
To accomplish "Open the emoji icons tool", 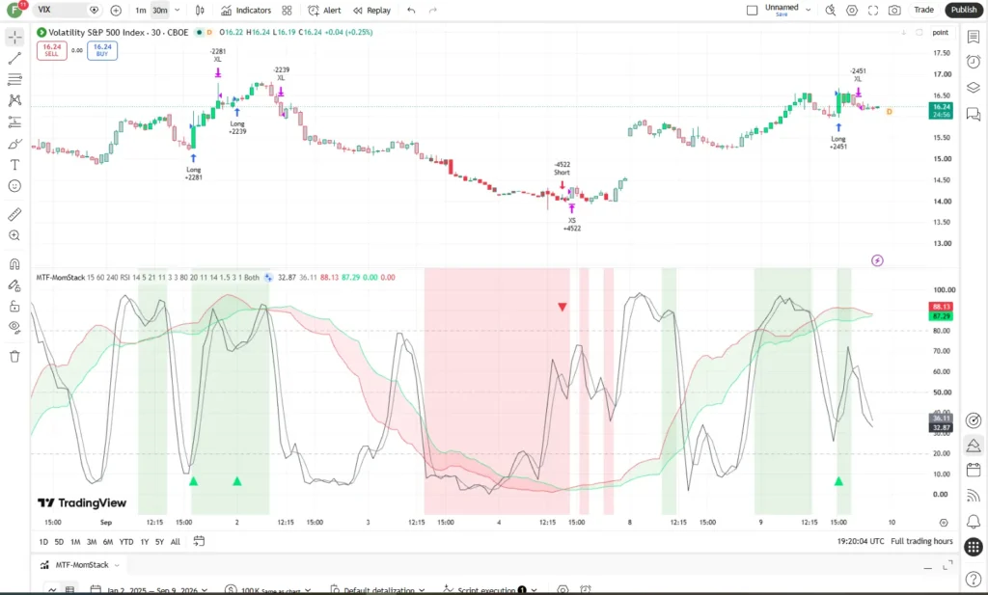I will 15,186.
